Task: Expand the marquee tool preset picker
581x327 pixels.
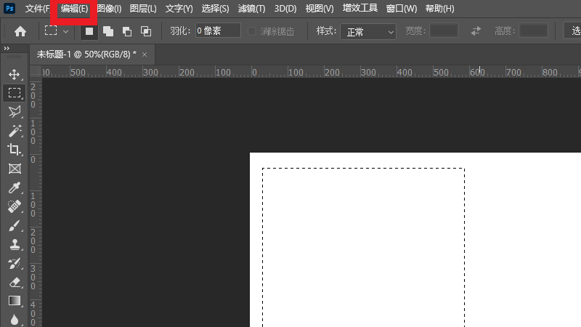Action: tap(57, 31)
